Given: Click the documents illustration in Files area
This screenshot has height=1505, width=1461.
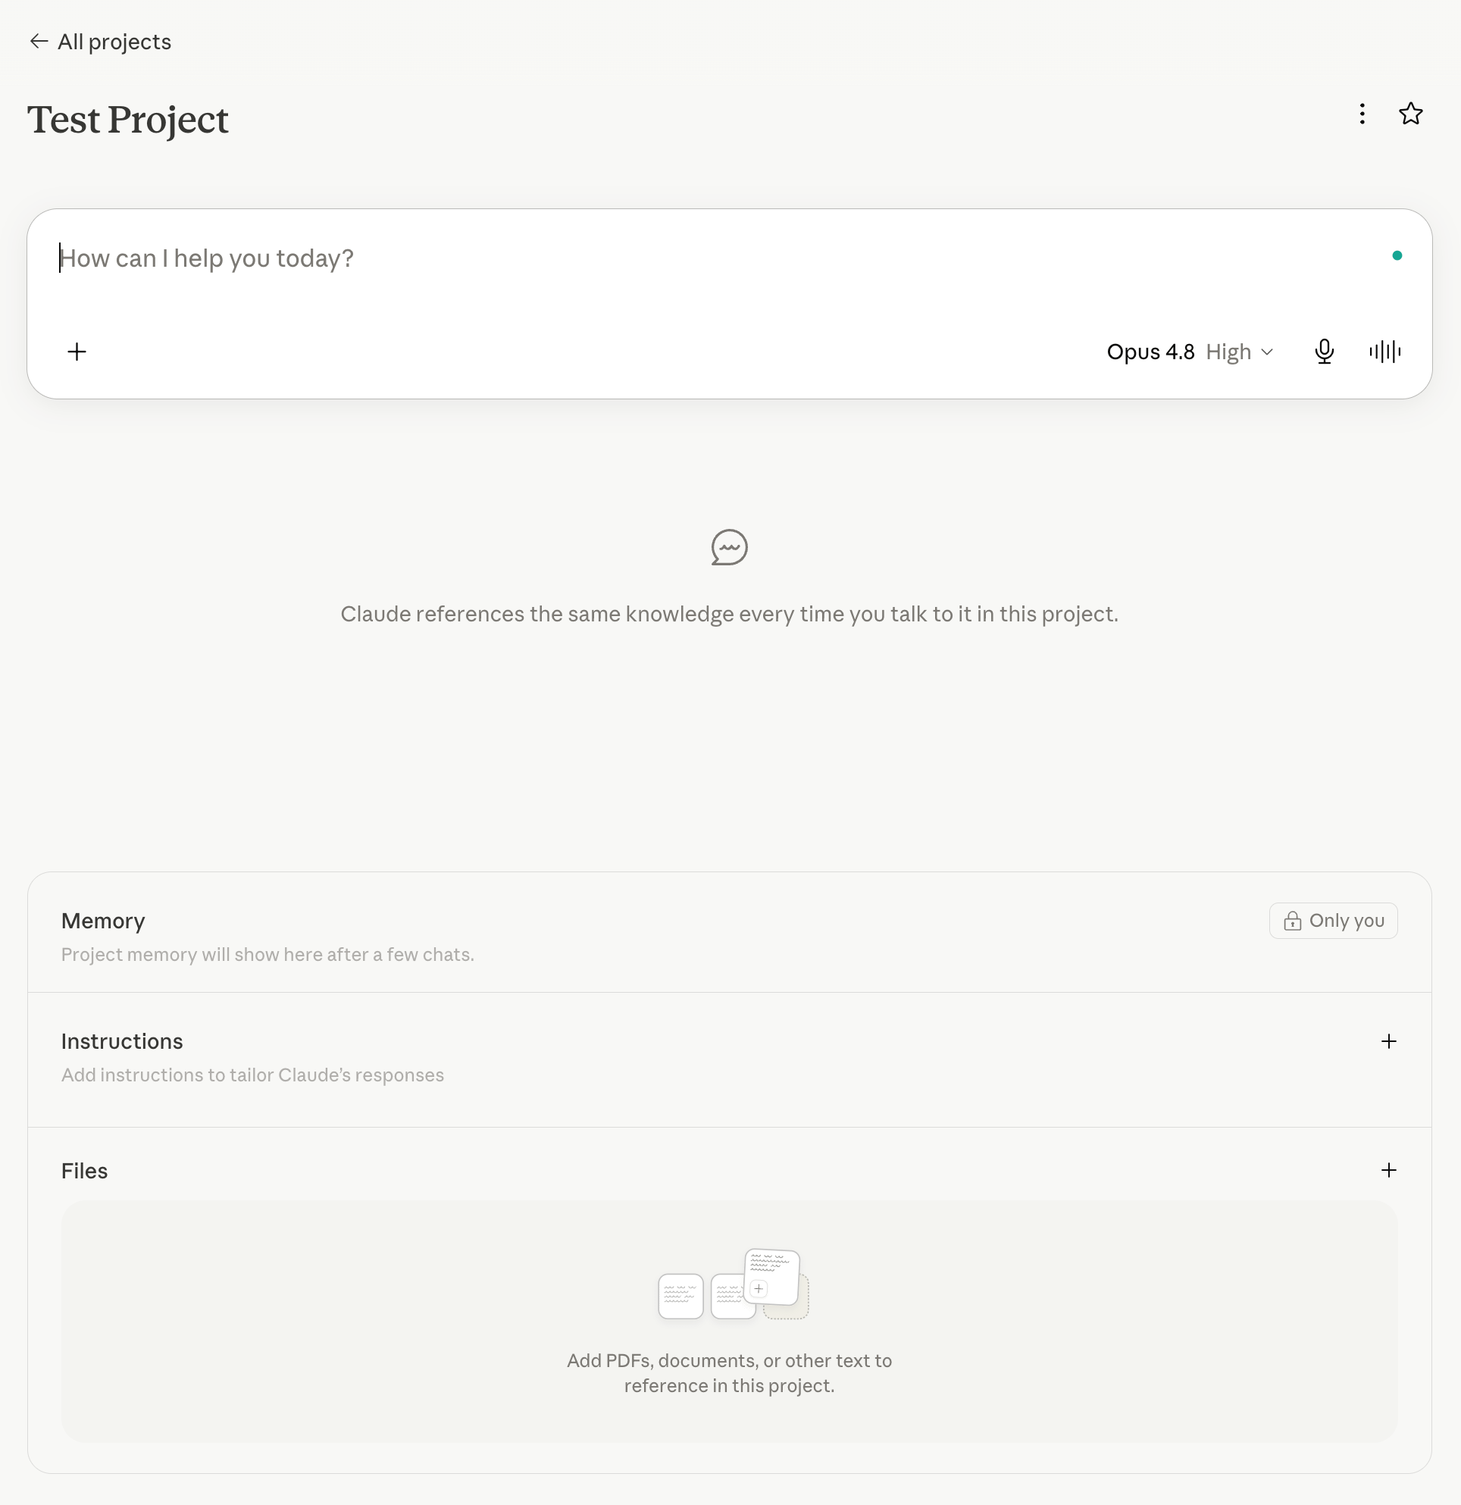Looking at the screenshot, I should pyautogui.click(x=734, y=1284).
